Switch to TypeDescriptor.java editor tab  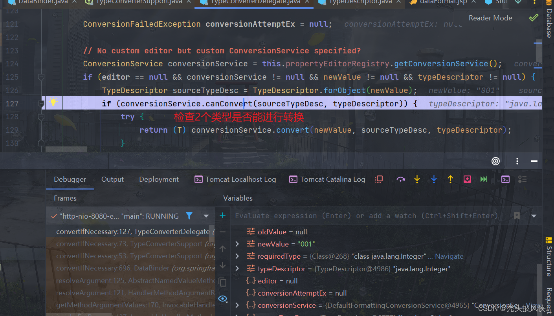(360, 2)
